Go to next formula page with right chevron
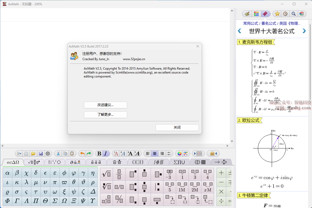Image resolution: width=312 pixels, height=208 pixels. pos(304,31)
